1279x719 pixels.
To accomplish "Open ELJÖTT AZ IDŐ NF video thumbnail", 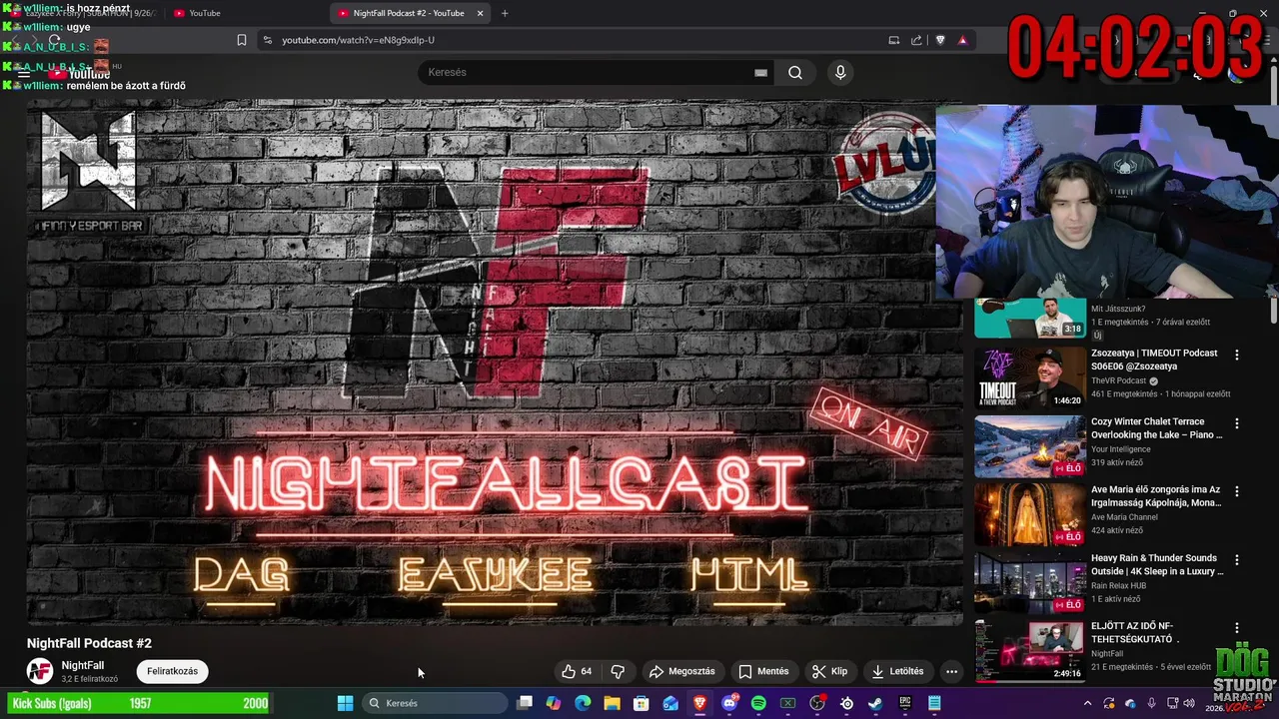I will (1030, 650).
